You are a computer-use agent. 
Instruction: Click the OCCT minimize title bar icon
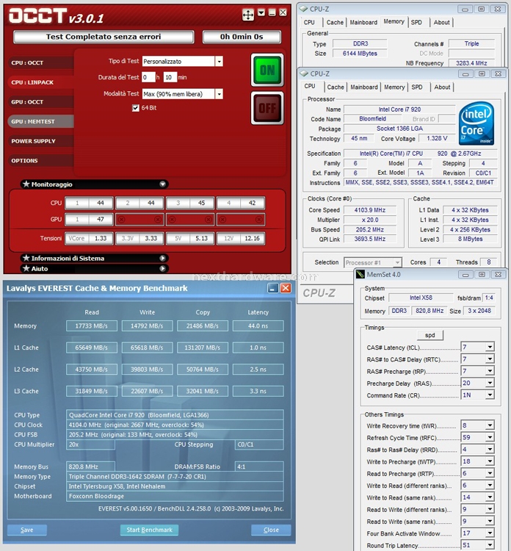pyautogui.click(x=272, y=12)
